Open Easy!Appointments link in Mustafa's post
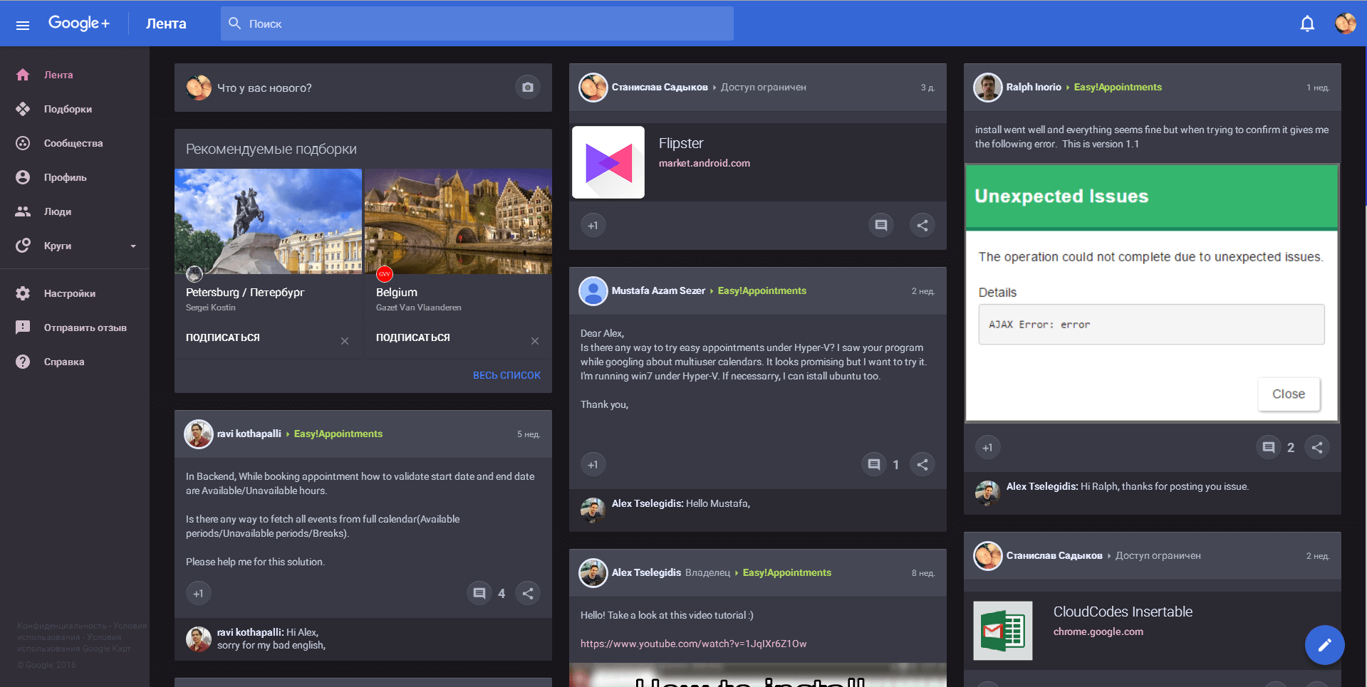This screenshot has width=1367, height=687. point(762,290)
